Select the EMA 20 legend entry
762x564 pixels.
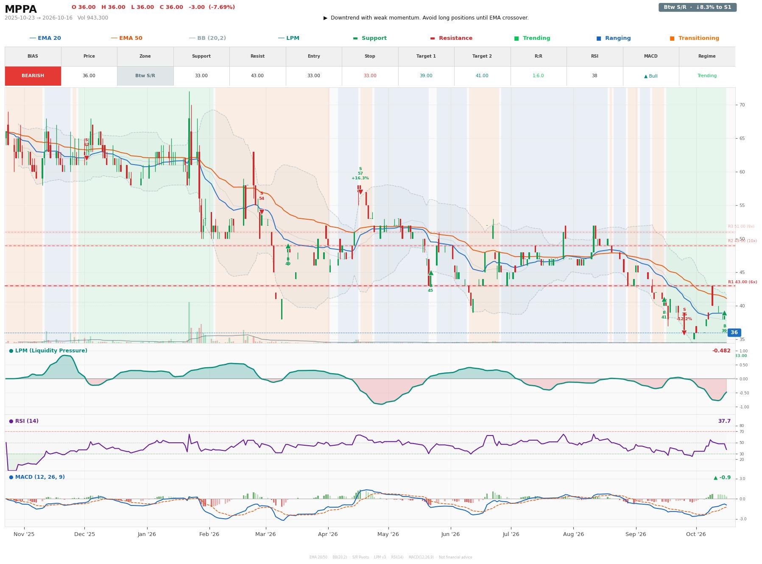(x=45, y=38)
